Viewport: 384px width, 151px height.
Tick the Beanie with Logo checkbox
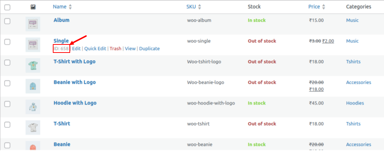pos(7,83)
